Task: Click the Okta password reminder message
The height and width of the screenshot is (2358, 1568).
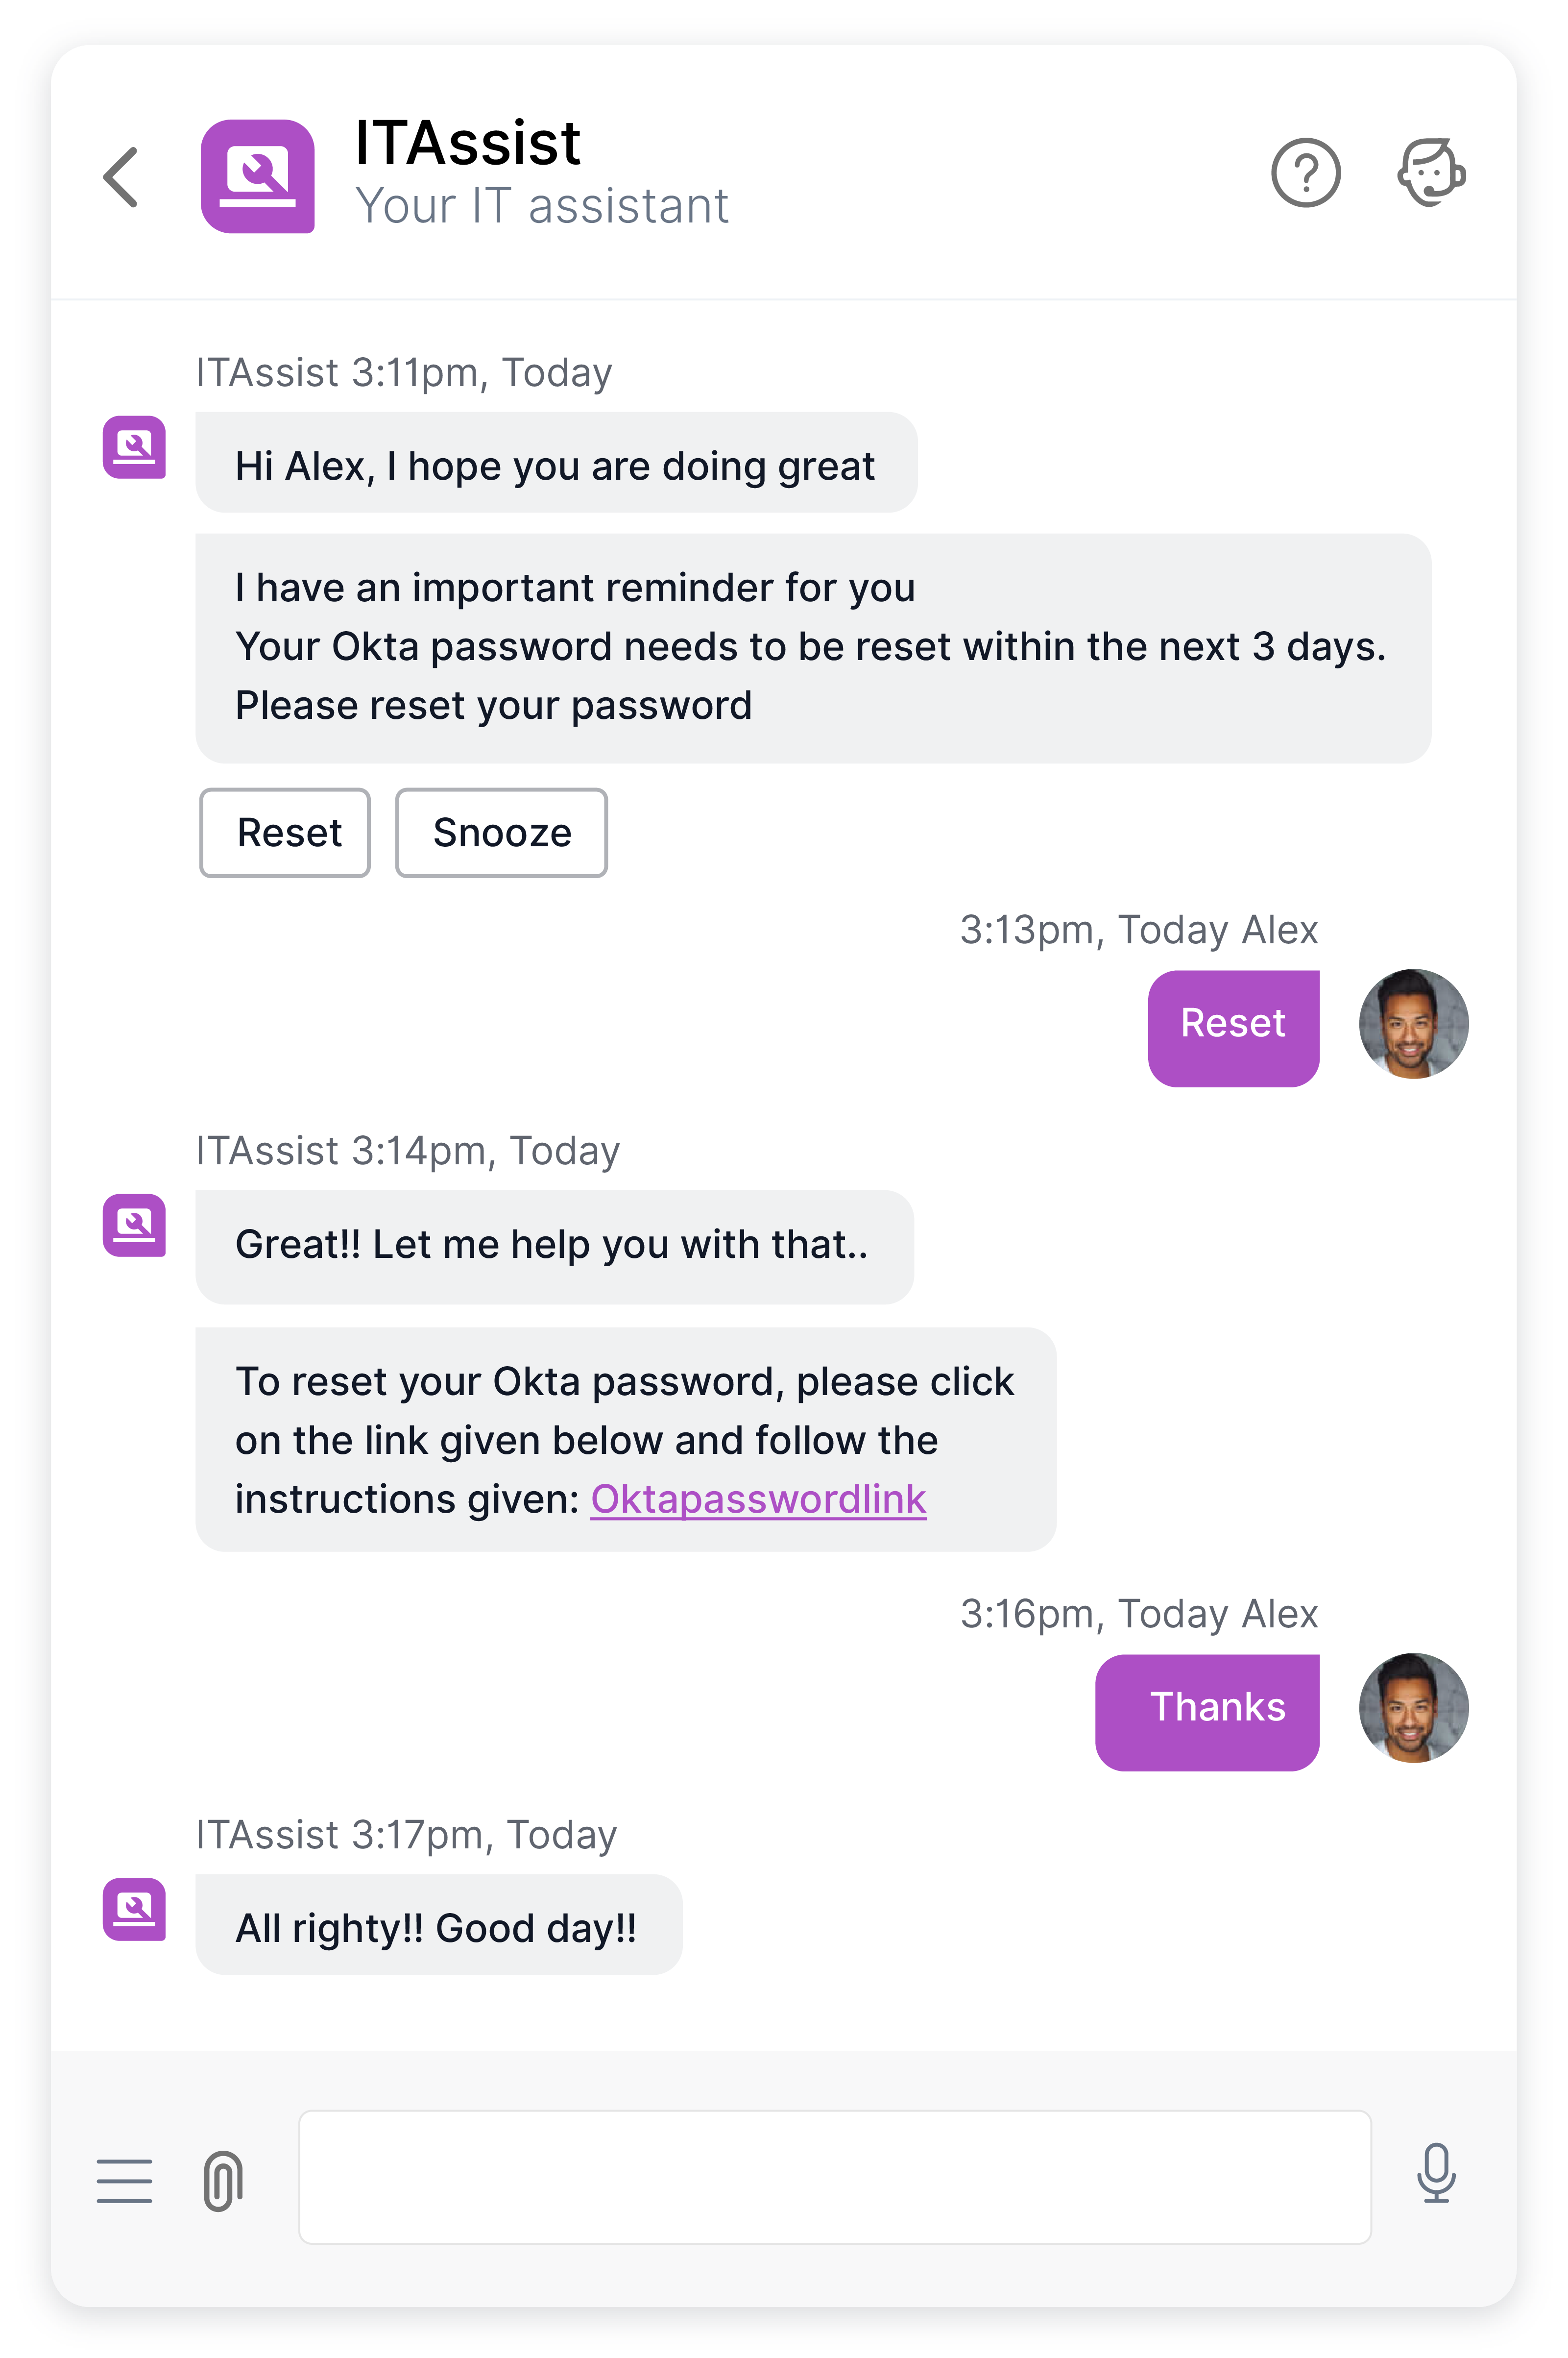Action: [813, 648]
